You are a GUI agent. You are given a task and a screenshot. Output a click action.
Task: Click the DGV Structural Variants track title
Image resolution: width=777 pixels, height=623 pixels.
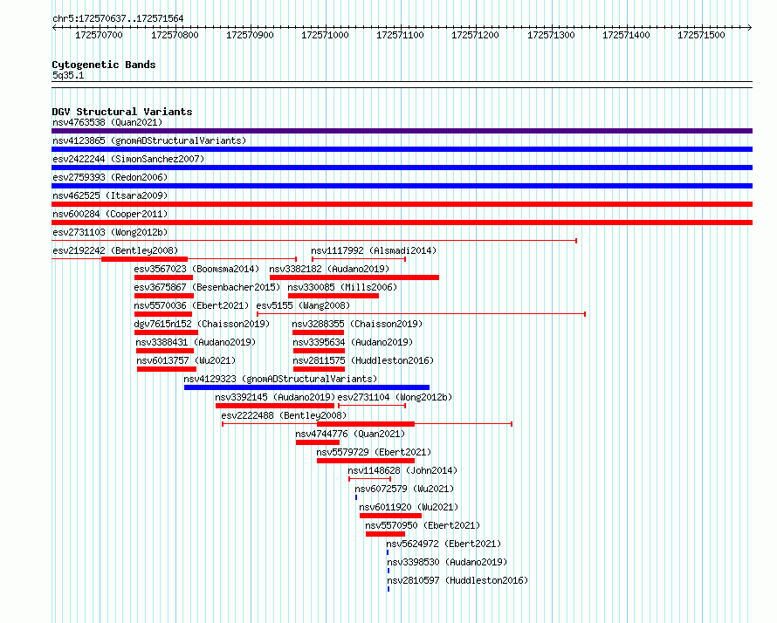point(122,112)
